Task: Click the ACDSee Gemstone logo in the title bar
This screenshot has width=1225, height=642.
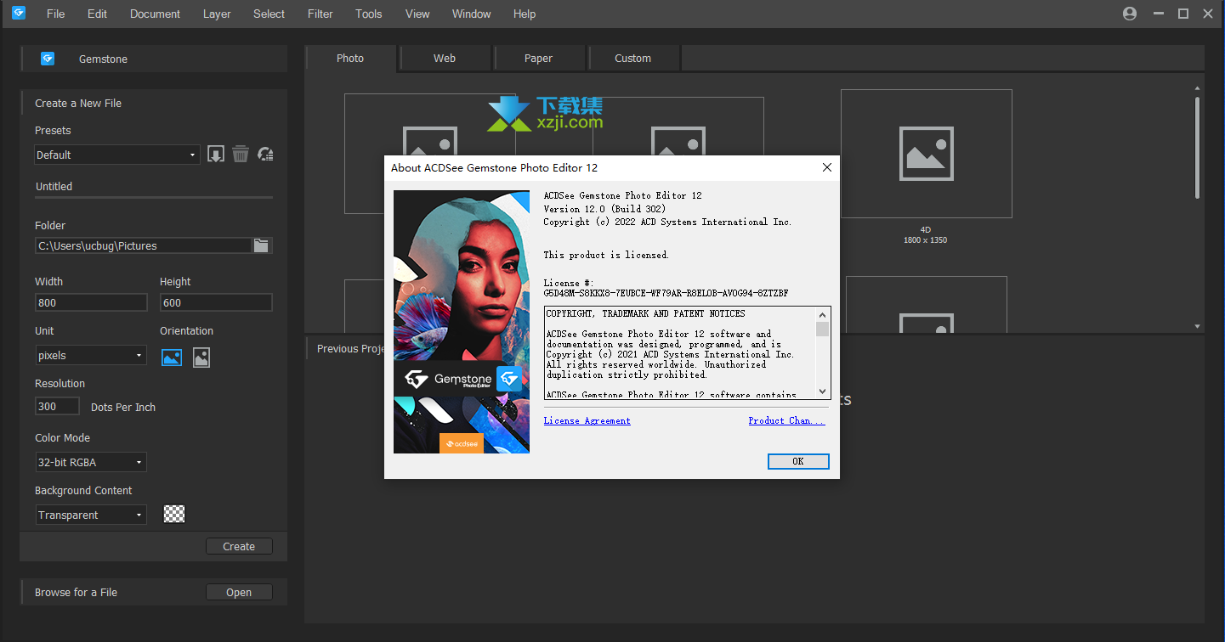Action: click(19, 13)
